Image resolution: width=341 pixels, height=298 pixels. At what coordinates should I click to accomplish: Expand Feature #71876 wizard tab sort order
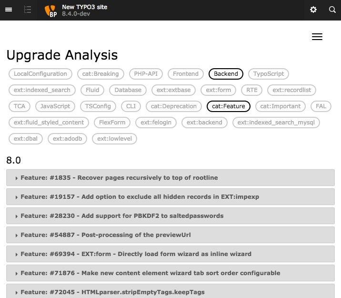tap(150, 273)
